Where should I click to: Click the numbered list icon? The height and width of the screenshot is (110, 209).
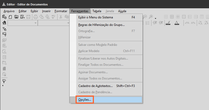coord(147,23)
